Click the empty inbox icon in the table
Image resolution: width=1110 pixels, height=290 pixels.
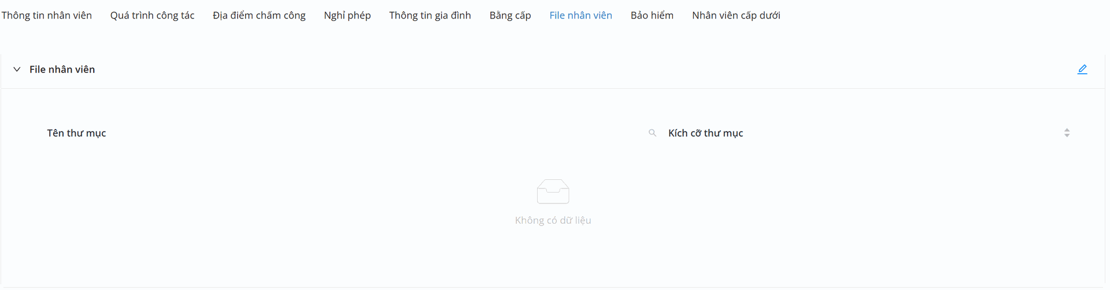point(553,191)
